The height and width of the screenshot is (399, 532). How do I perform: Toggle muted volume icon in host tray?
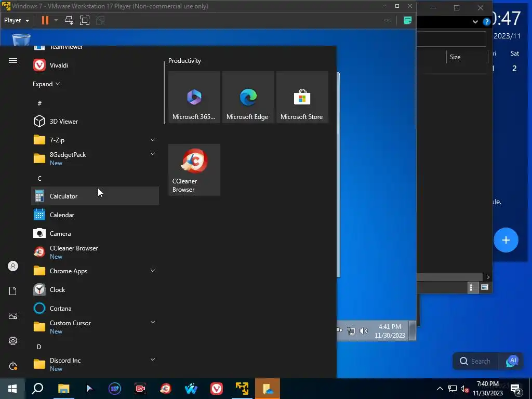(x=464, y=389)
